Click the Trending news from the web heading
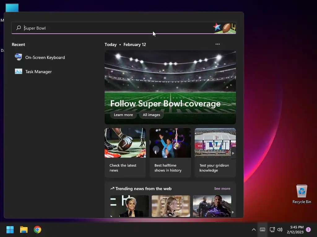Image resolution: width=317 pixels, height=237 pixels. click(x=141, y=189)
